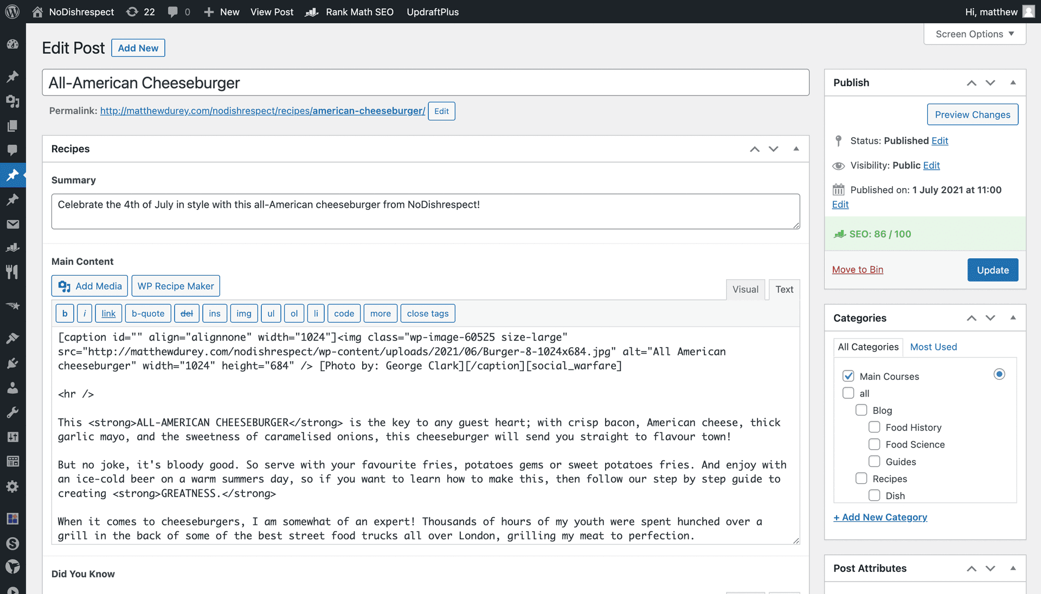Expand the Screen Options dropdown
Screen dimensions: 1041x594
(974, 34)
